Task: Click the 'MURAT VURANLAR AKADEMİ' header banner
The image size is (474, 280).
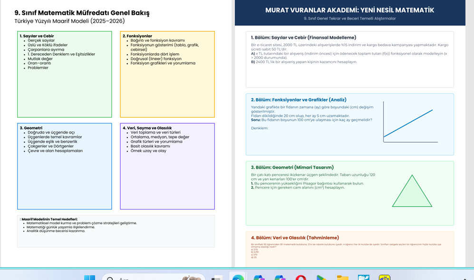Action: (349, 10)
